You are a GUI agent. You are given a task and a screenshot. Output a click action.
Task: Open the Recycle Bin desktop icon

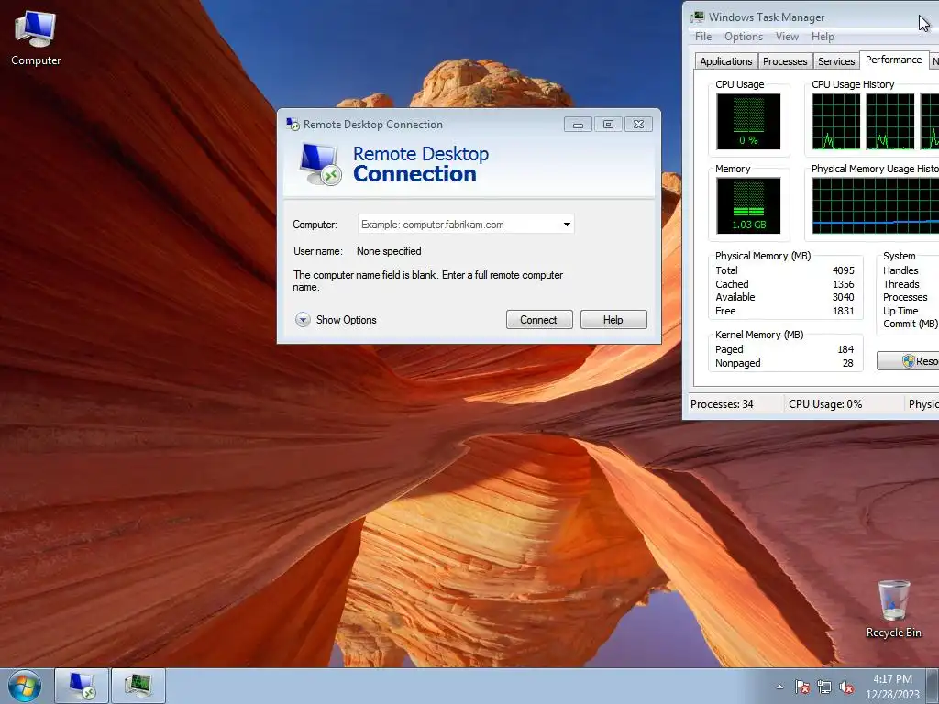[x=893, y=609]
